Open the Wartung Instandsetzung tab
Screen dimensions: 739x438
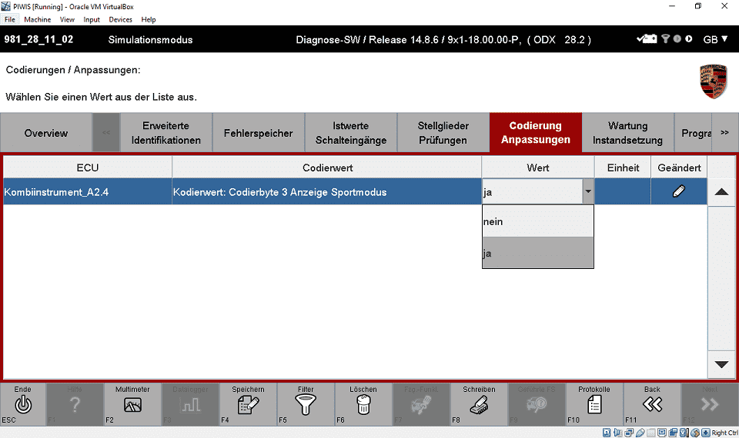point(627,133)
